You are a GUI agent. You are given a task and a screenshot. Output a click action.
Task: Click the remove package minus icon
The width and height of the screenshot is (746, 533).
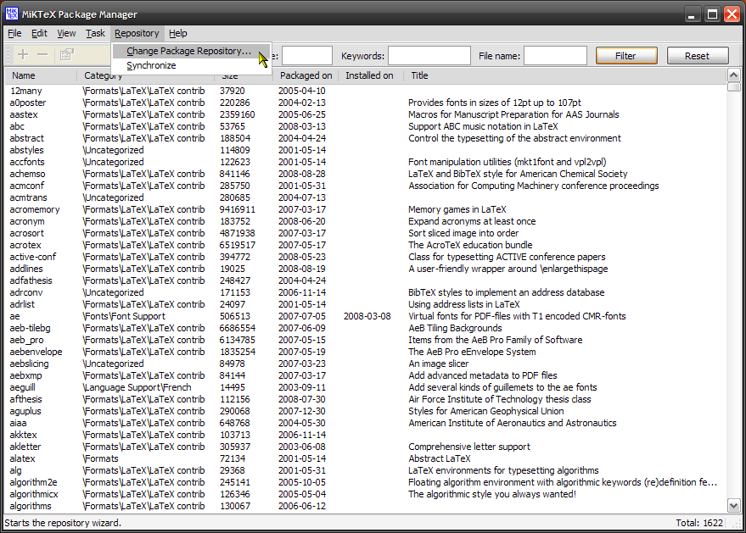pyautogui.click(x=42, y=54)
